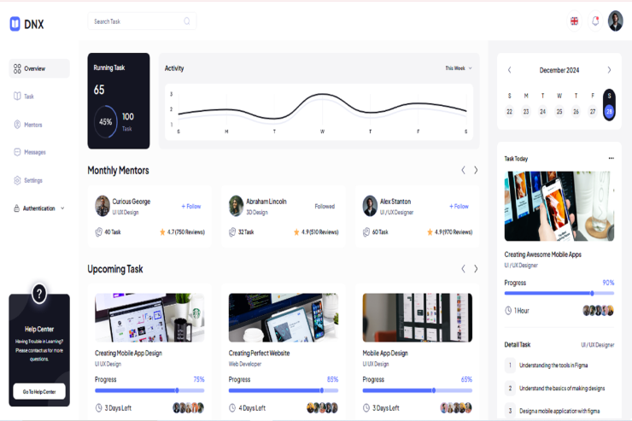Click the Go To Help Center button
Screen dimensions: 632x421
[39, 392]
